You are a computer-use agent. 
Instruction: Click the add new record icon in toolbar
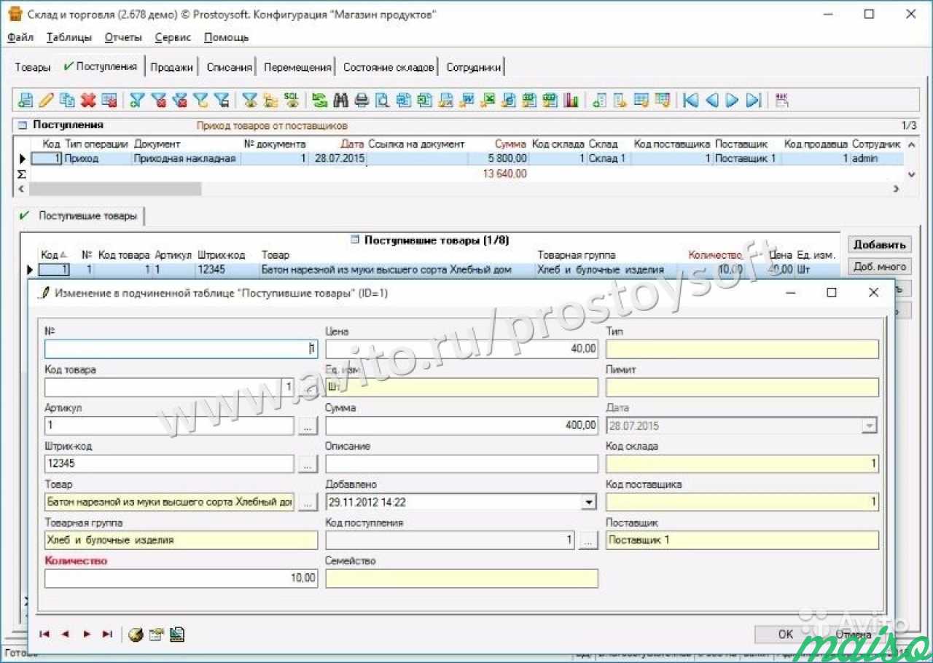pyautogui.click(x=26, y=100)
